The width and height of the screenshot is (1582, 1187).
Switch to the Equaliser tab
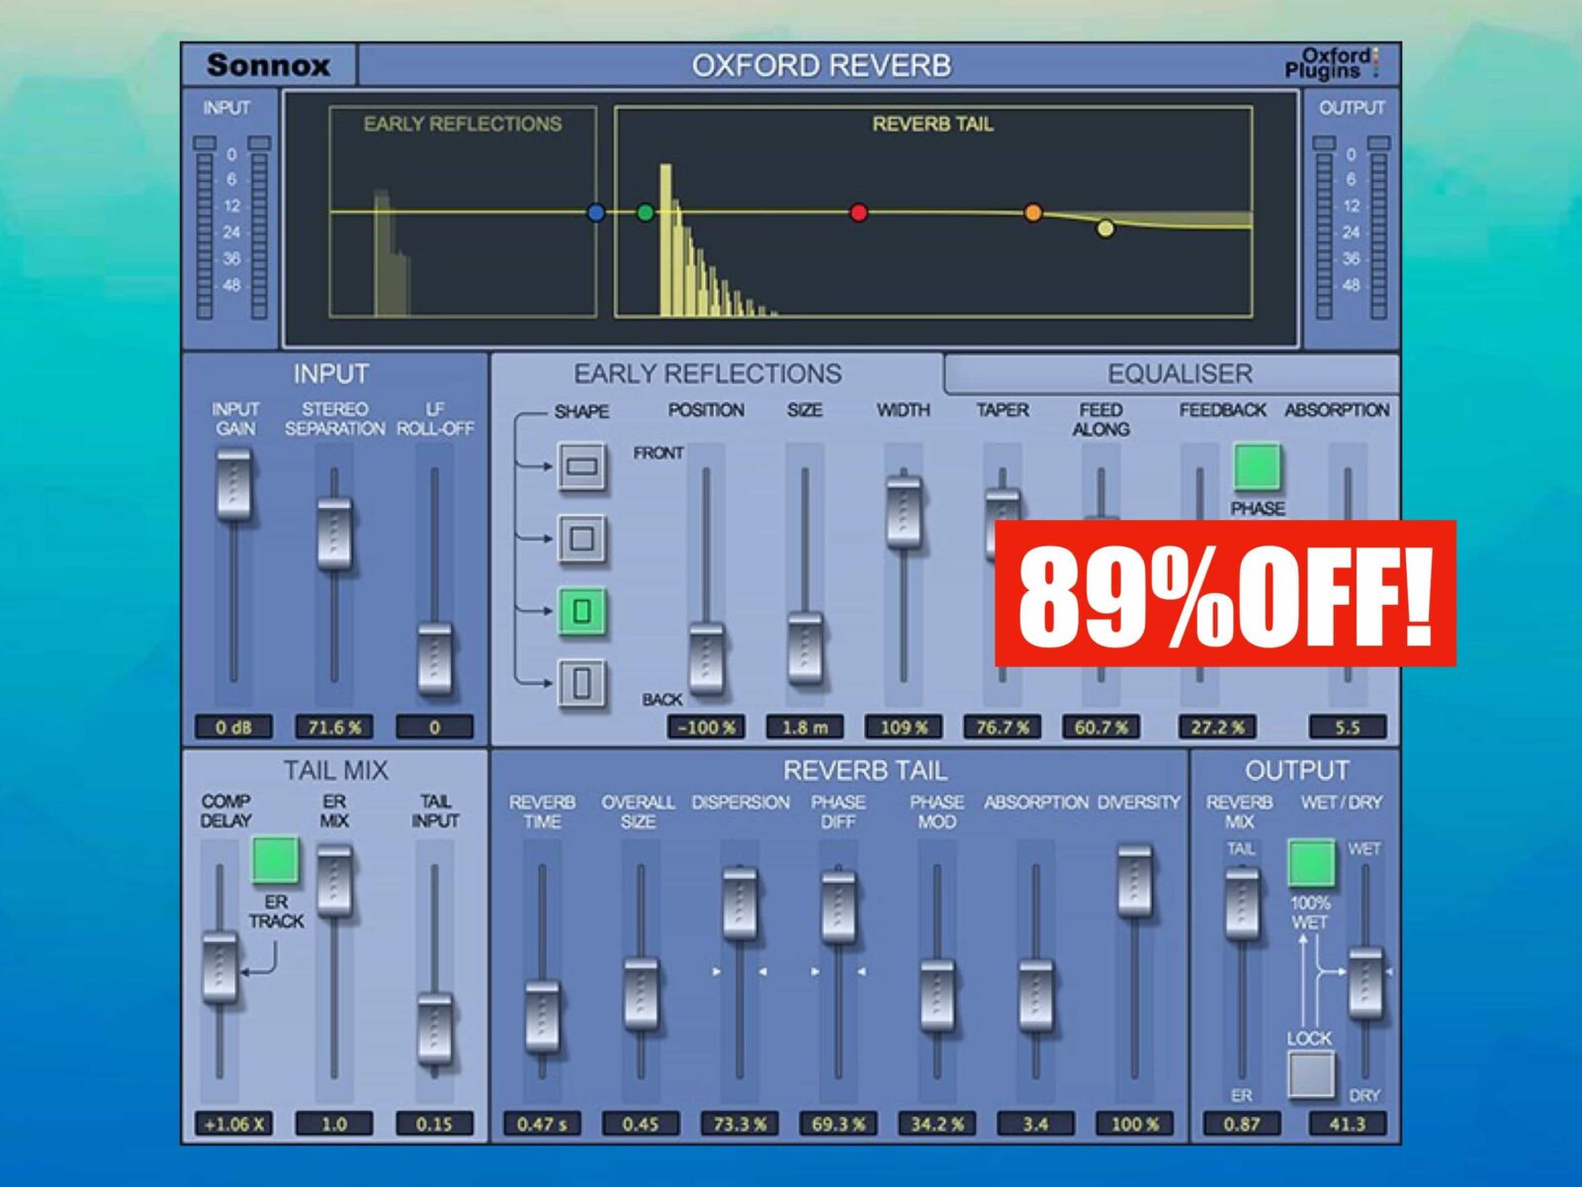pos(1179,374)
